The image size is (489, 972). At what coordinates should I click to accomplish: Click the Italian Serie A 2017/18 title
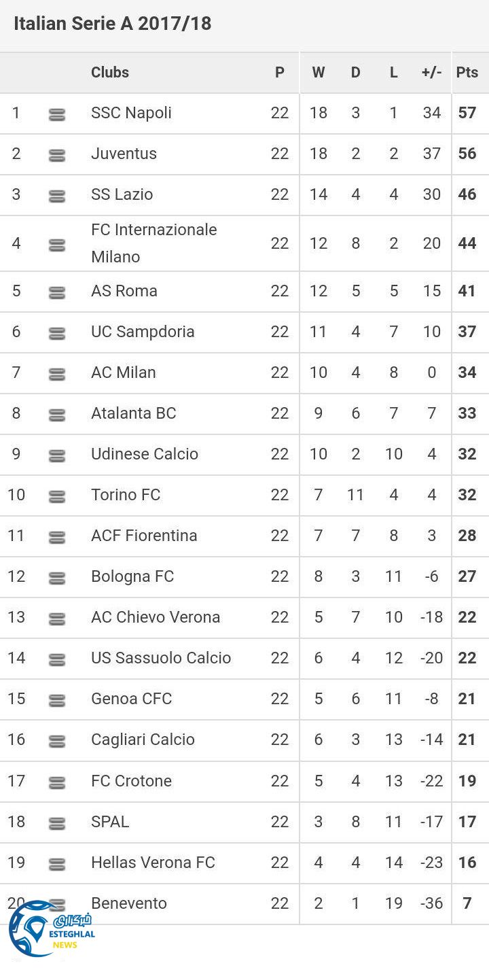point(113,24)
